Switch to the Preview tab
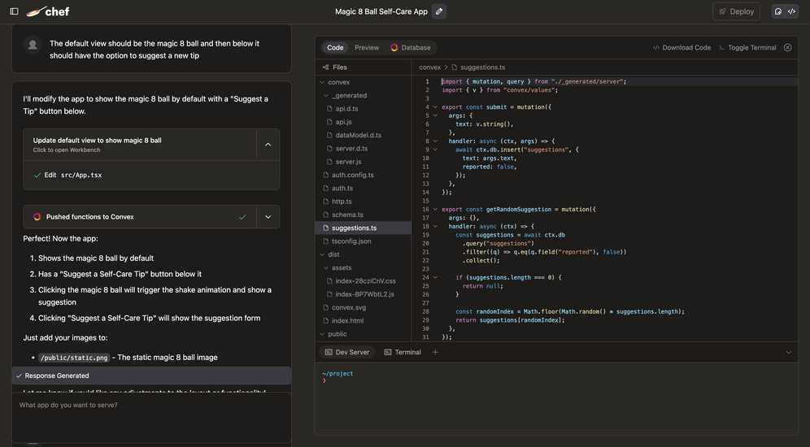Image resolution: width=810 pixels, height=447 pixels. click(367, 47)
